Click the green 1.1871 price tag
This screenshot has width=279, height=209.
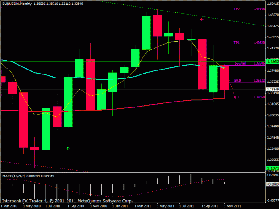point(272,168)
